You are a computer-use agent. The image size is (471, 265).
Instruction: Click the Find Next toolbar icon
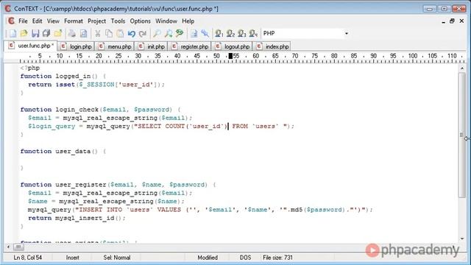click(169, 33)
